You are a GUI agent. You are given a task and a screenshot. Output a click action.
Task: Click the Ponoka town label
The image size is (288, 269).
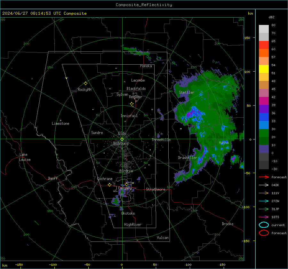click(x=146, y=66)
